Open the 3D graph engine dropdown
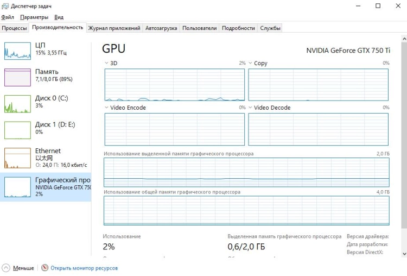This screenshot has height=276, width=407. tap(106, 63)
